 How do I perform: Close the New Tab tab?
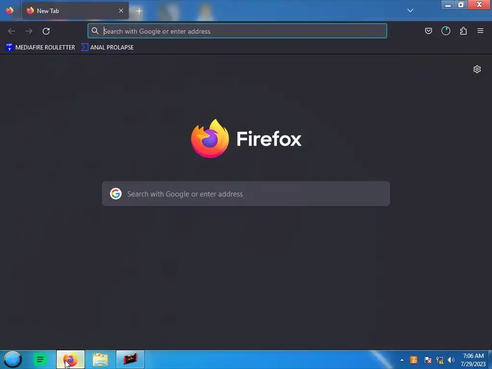(121, 11)
